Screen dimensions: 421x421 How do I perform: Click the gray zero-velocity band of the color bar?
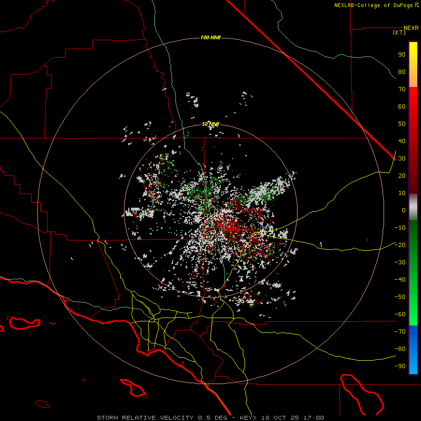point(413,207)
